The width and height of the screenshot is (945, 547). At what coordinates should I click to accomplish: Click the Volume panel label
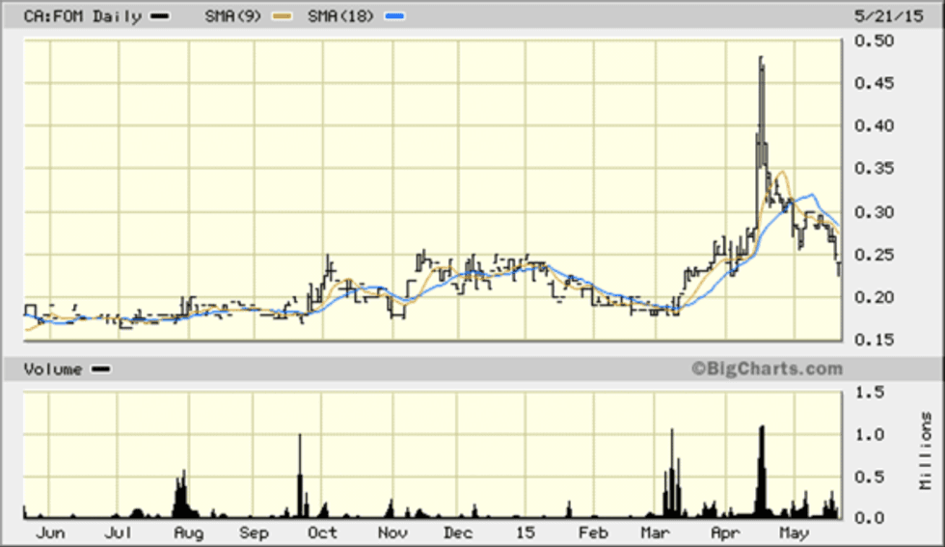52,369
